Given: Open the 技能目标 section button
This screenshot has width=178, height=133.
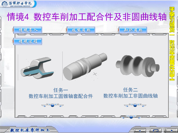Looking at the screenshot, I should (81, 30).
